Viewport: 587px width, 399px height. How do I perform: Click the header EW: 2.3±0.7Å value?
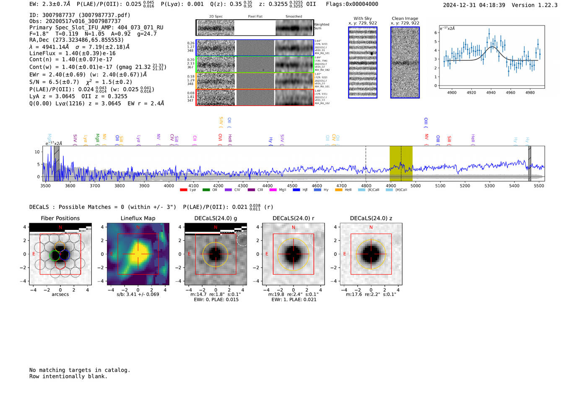[50, 4]
